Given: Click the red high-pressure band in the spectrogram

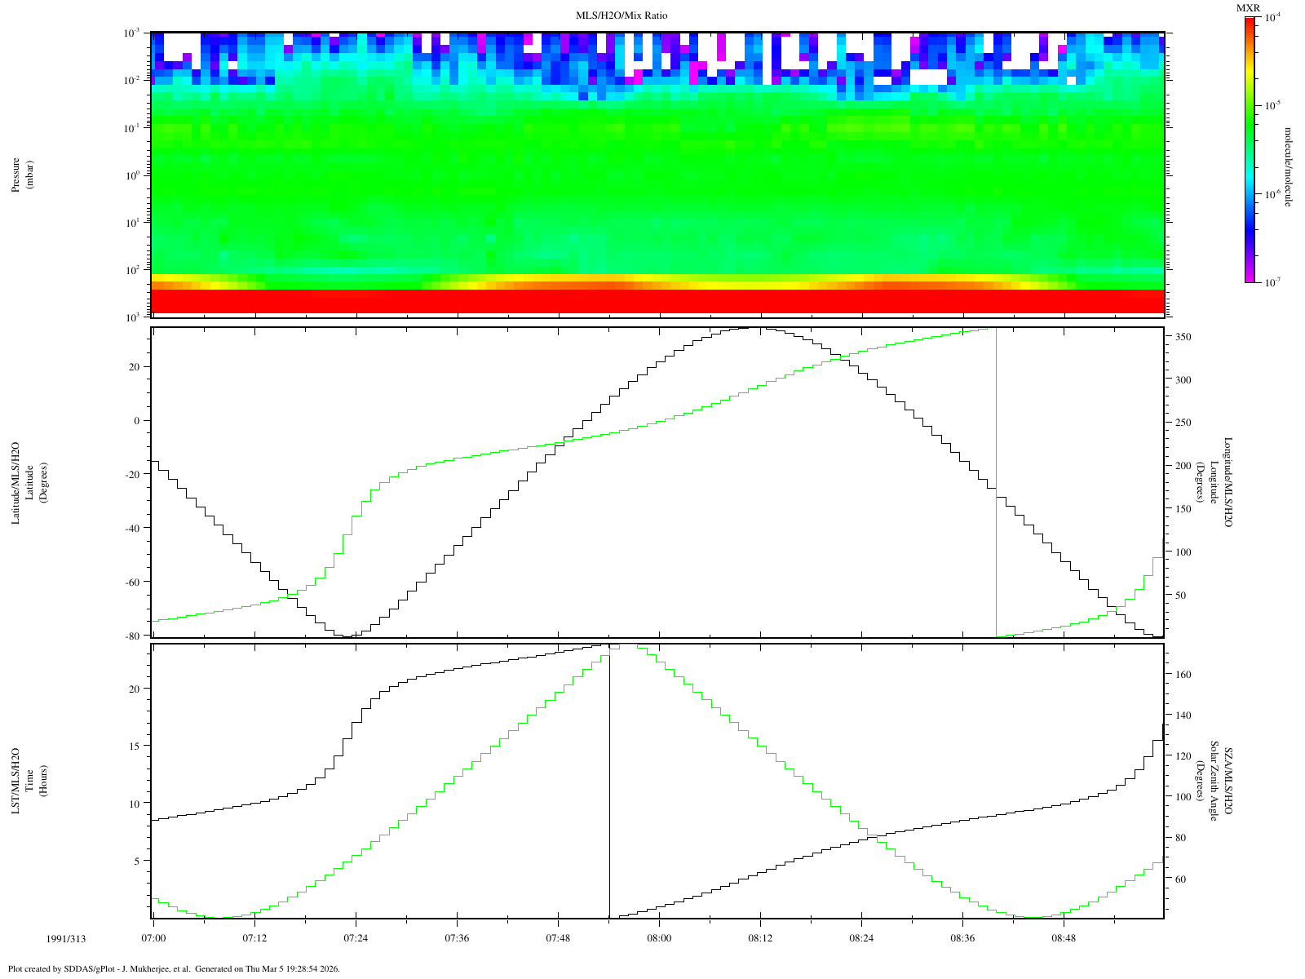Looking at the screenshot, I should point(657,301).
